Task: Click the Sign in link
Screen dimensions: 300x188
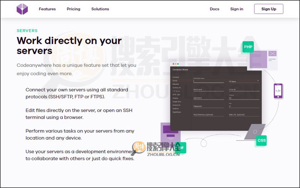Action: 237,9
